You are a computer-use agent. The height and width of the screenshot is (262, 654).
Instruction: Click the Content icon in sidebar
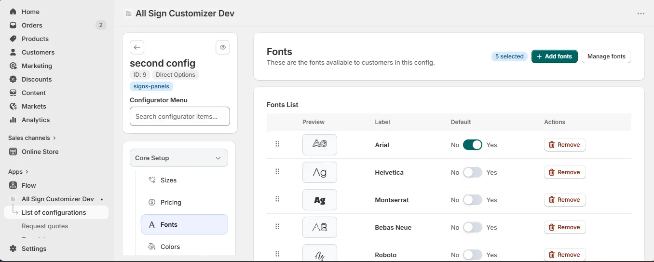[13, 93]
